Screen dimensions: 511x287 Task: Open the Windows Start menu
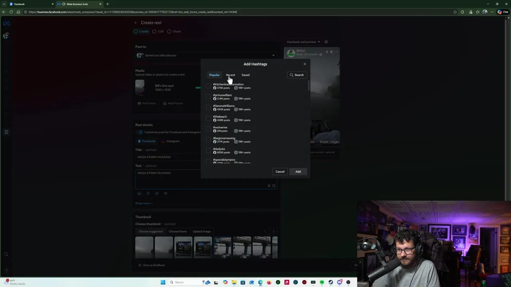[x=163, y=282]
